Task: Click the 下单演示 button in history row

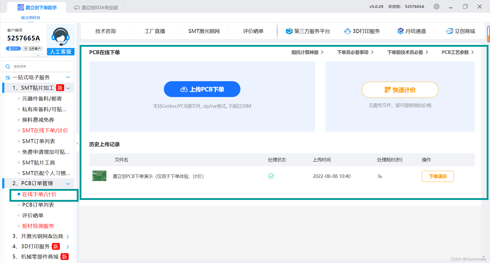Action: [438, 176]
